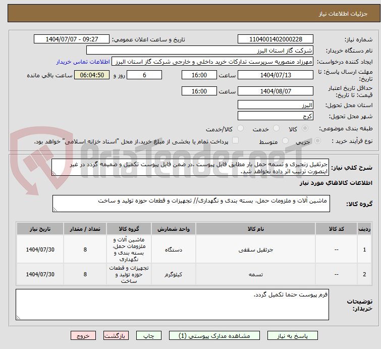The width and height of the screenshot is (381, 349).
Task: Click the پاسخ به نیاز button
Action: (x=292, y=336)
